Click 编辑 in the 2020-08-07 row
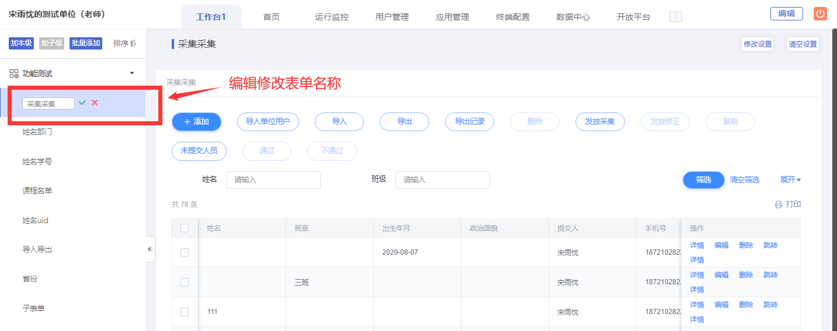 pos(721,245)
